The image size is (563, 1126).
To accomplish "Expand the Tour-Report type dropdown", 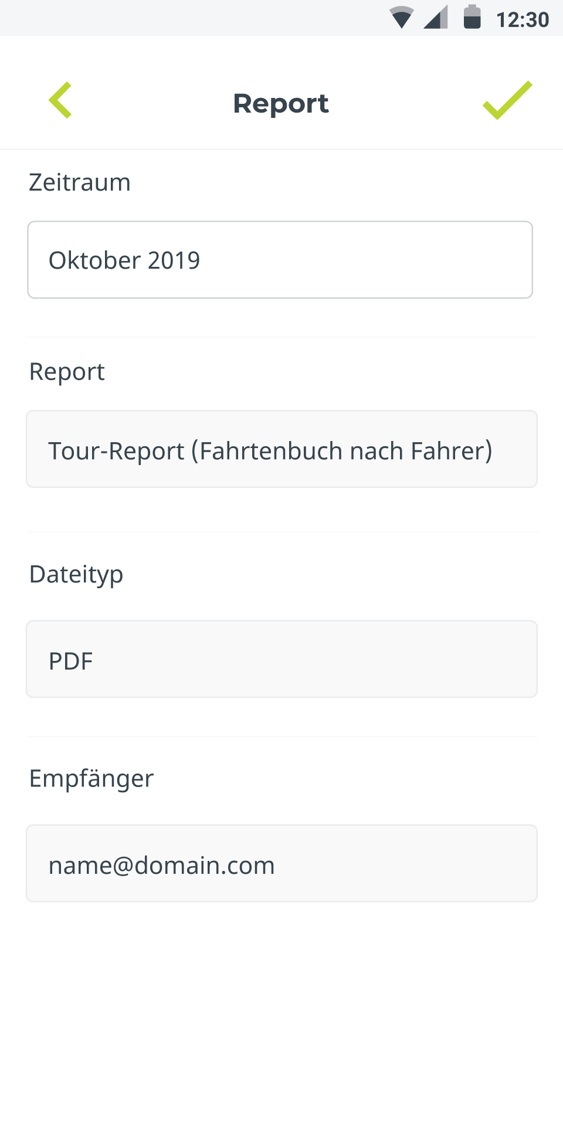I will coord(281,449).
